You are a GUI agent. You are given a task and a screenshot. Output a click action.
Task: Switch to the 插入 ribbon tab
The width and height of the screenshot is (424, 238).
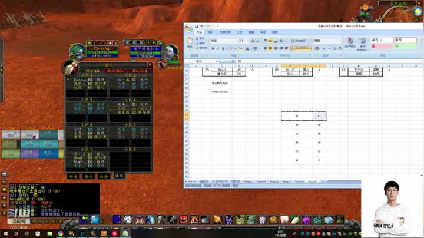211,32
